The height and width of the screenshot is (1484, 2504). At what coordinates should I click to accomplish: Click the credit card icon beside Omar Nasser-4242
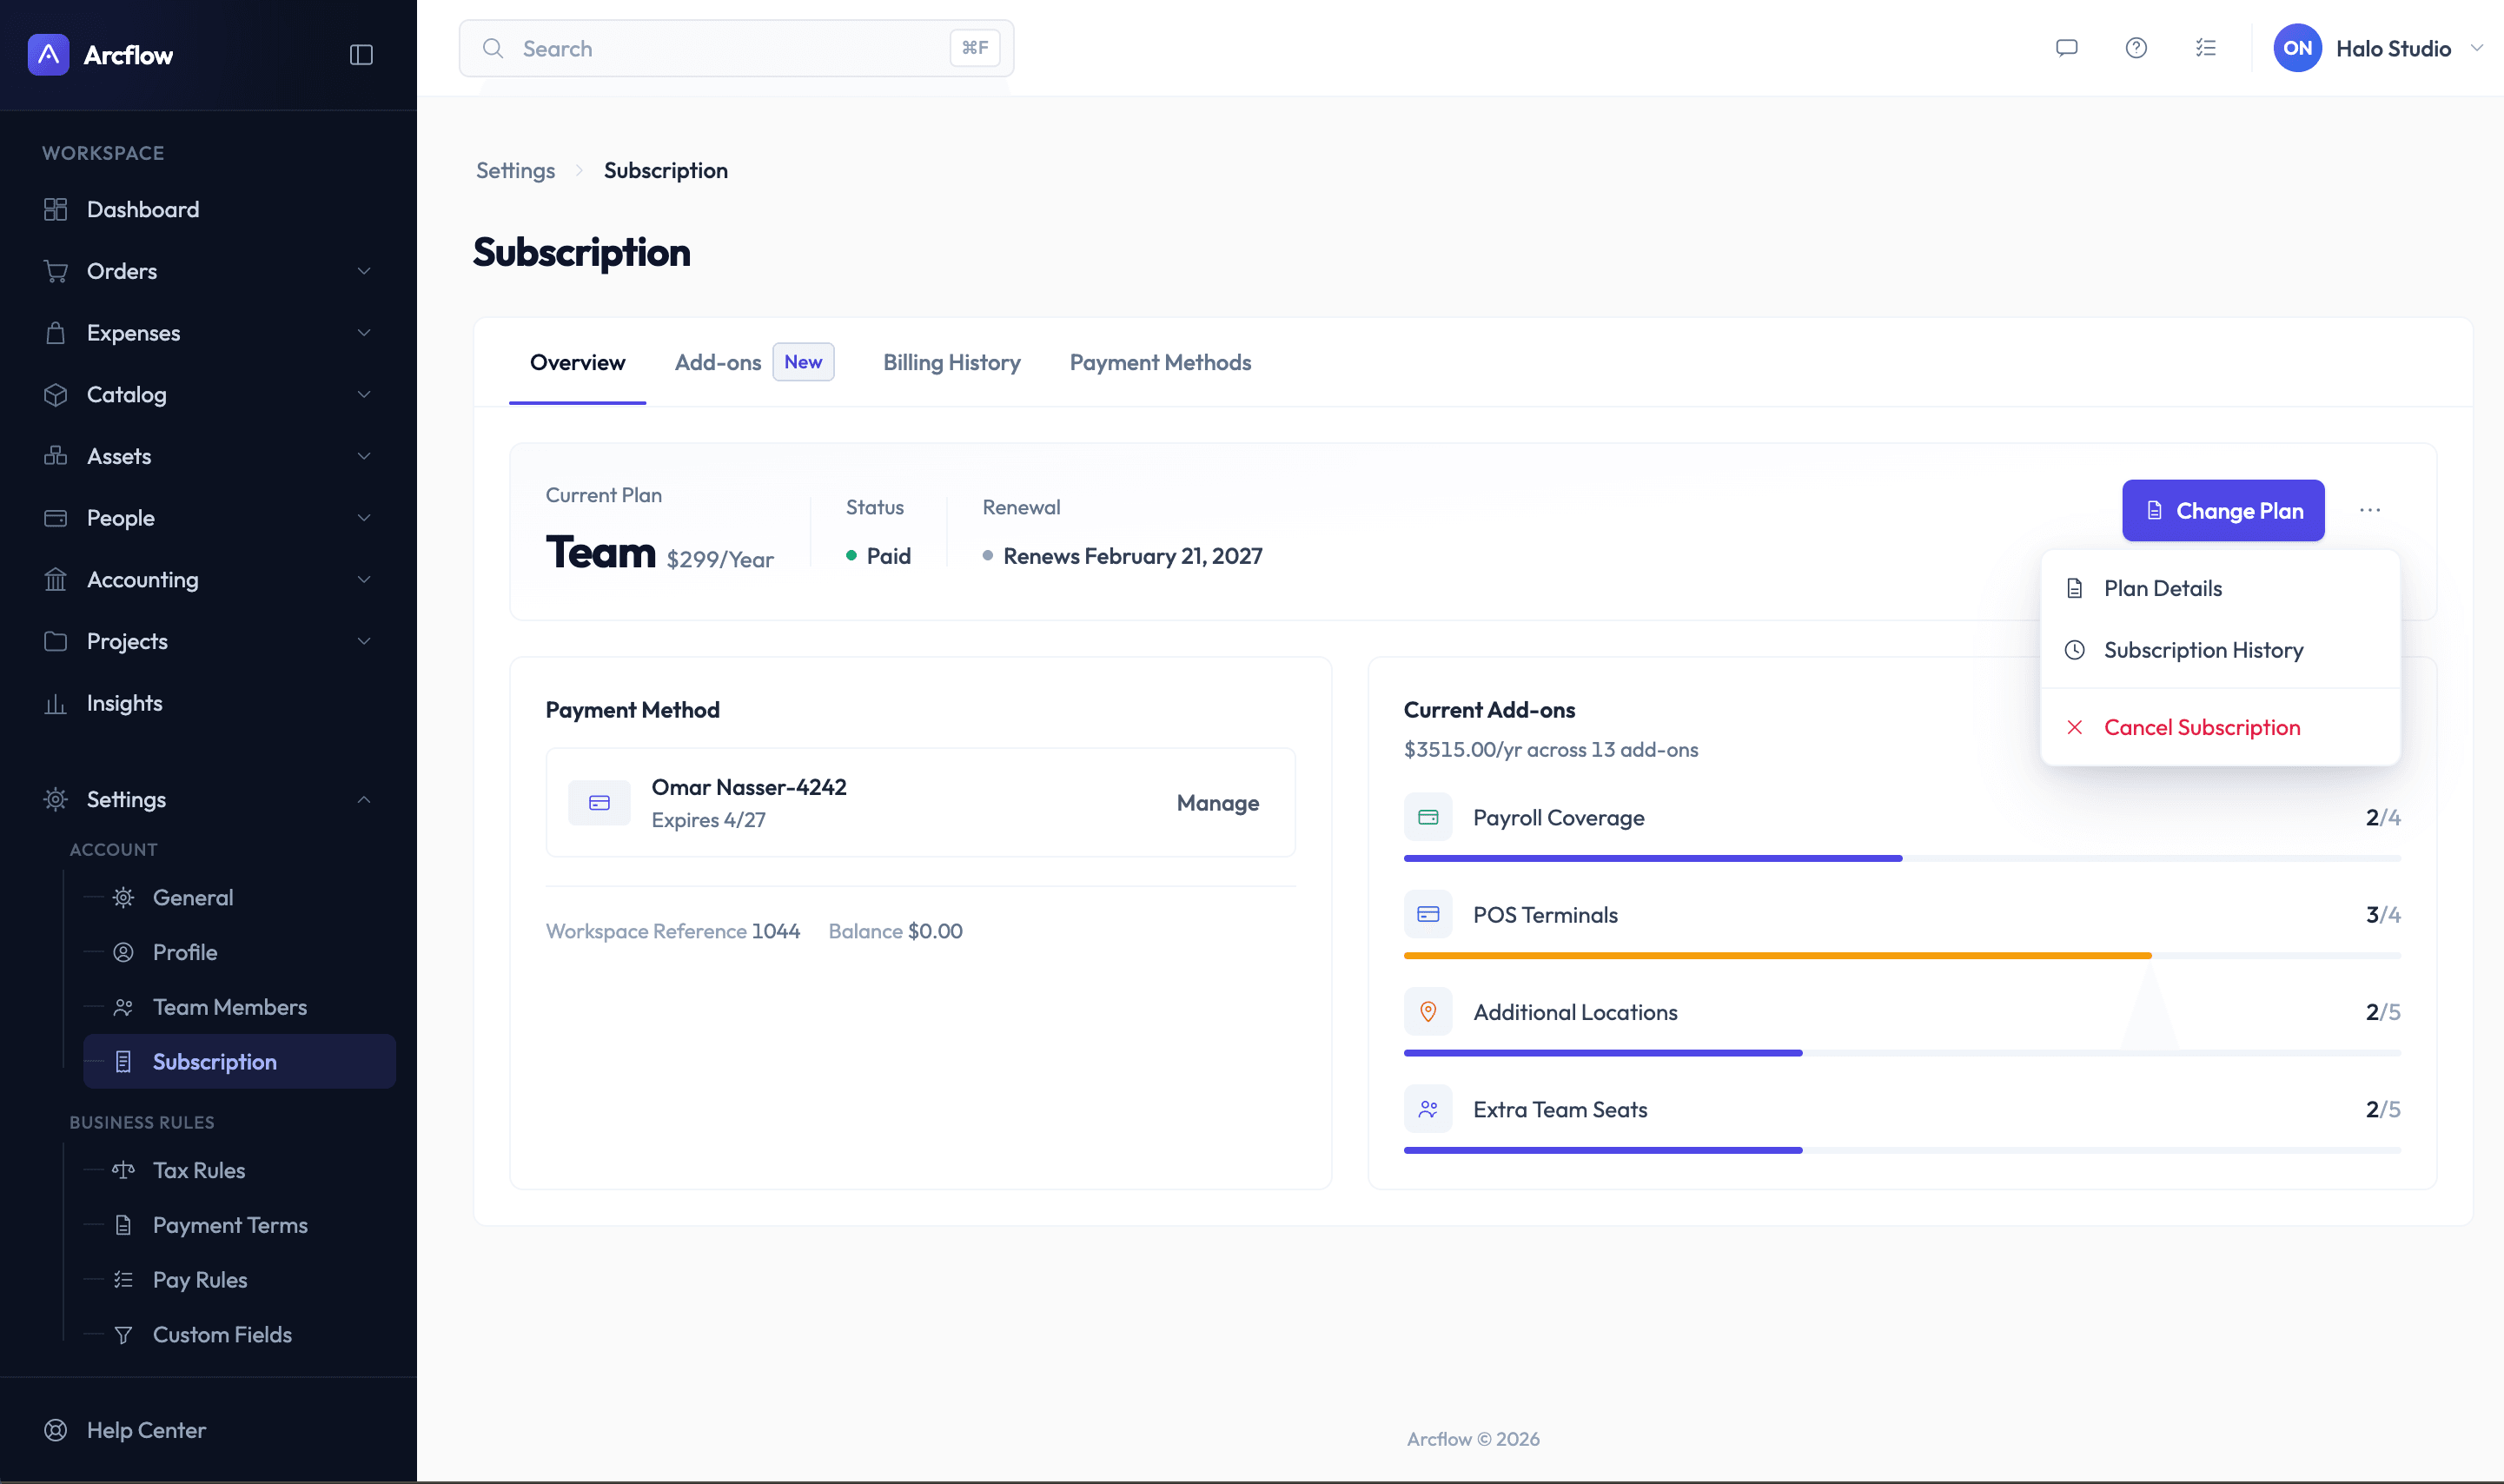(x=599, y=803)
